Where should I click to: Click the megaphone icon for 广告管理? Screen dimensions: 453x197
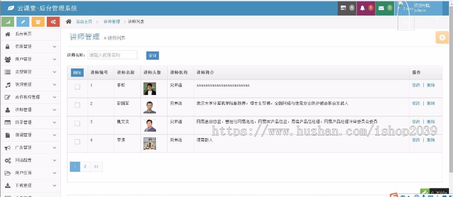click(x=8, y=148)
